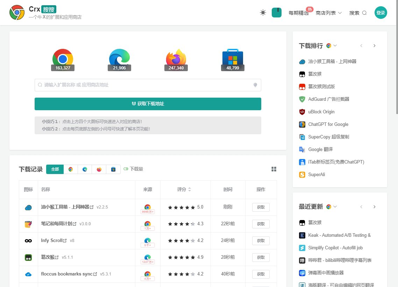The width and height of the screenshot is (398, 287).
Task: Sort table by 评分 column arrows
Action: [x=190, y=189]
